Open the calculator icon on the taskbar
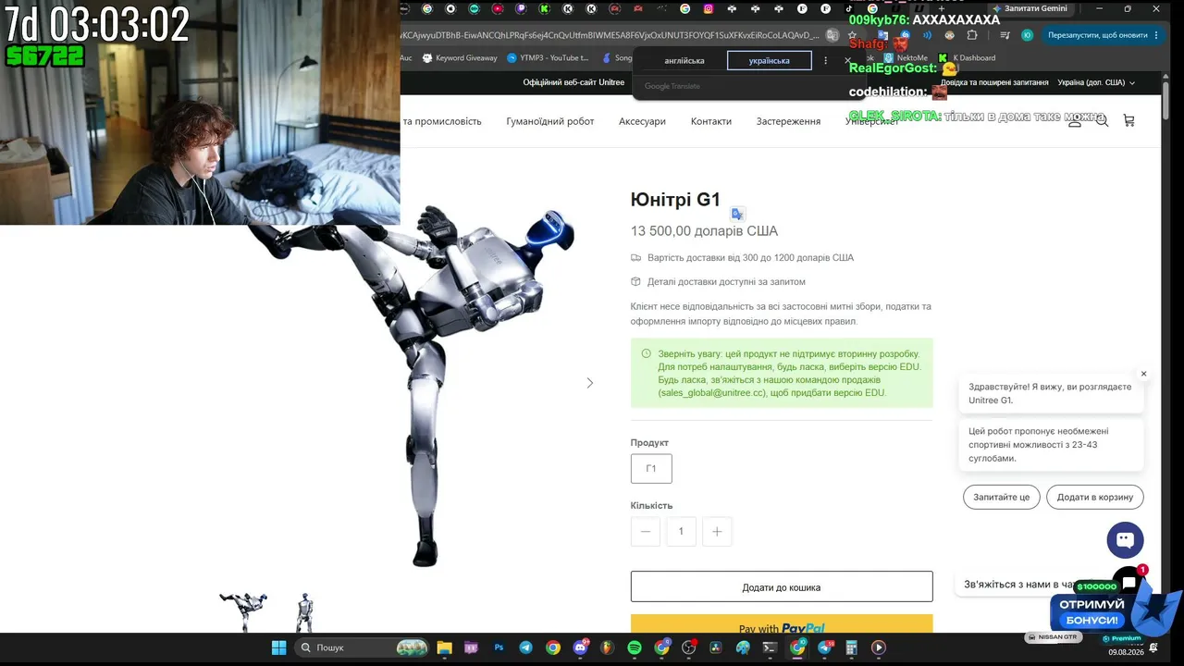 [x=852, y=647]
